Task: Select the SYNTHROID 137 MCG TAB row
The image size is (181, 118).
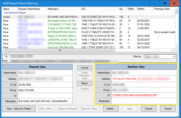Action: pyautogui.click(x=88, y=25)
